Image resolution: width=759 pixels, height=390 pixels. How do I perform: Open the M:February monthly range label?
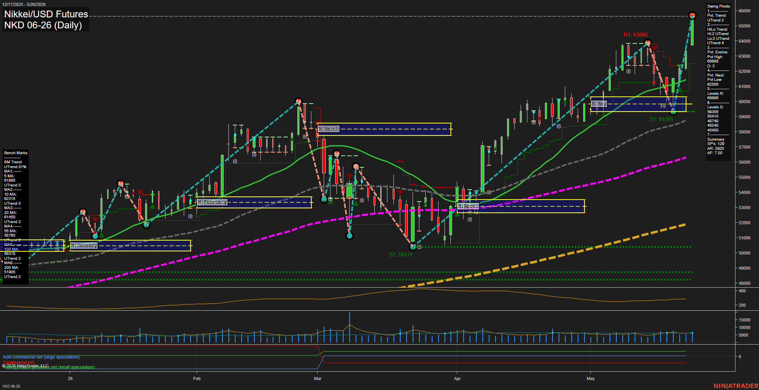[x=212, y=202]
